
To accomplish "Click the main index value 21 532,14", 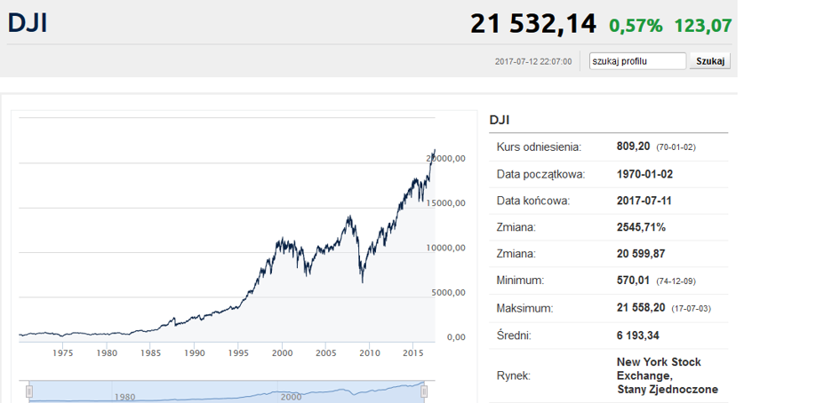I will (x=533, y=24).
